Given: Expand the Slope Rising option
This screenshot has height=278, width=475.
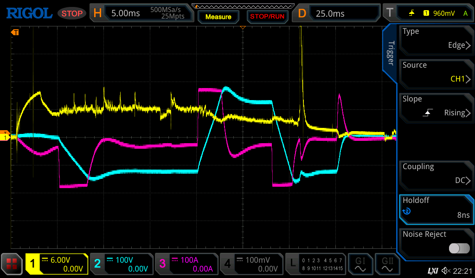Looking at the screenshot, I should coord(436,106).
